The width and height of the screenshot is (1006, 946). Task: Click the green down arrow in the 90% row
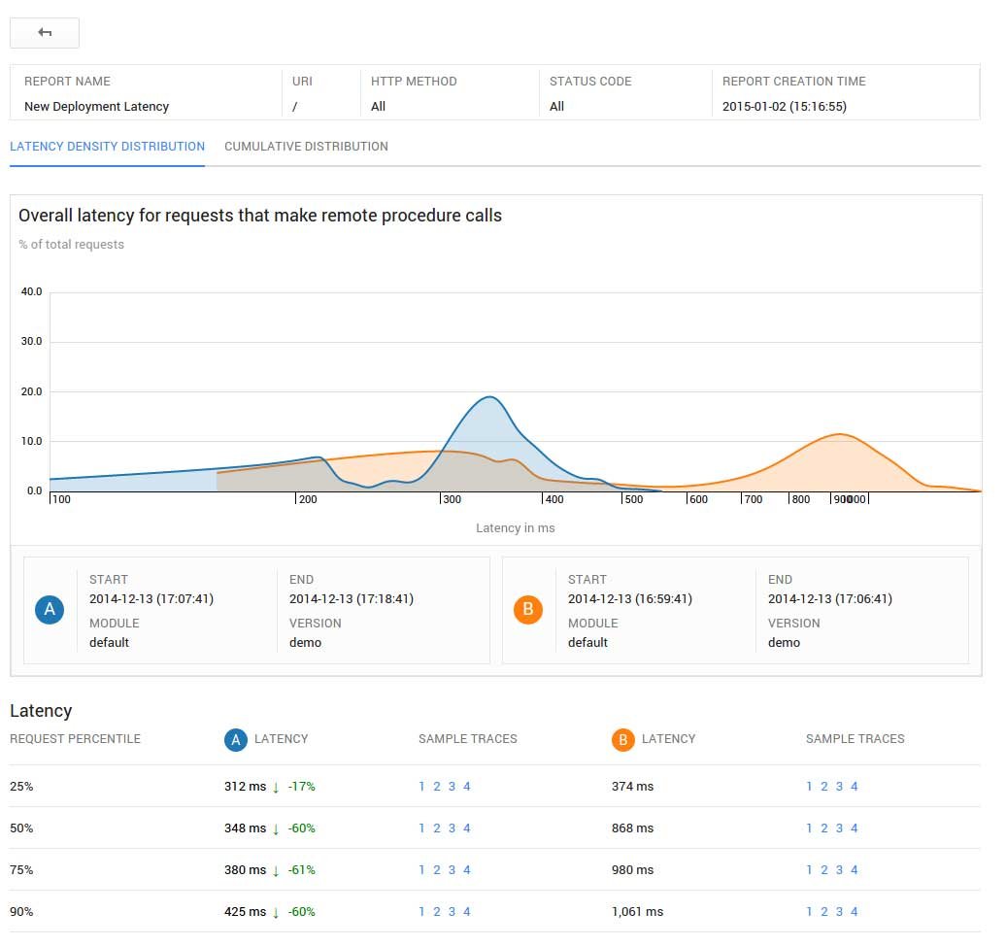[x=276, y=913]
